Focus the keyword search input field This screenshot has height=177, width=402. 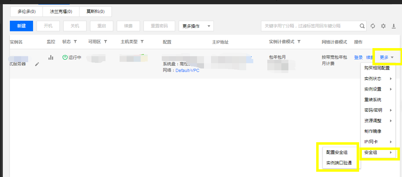pyautogui.click(x=310, y=26)
